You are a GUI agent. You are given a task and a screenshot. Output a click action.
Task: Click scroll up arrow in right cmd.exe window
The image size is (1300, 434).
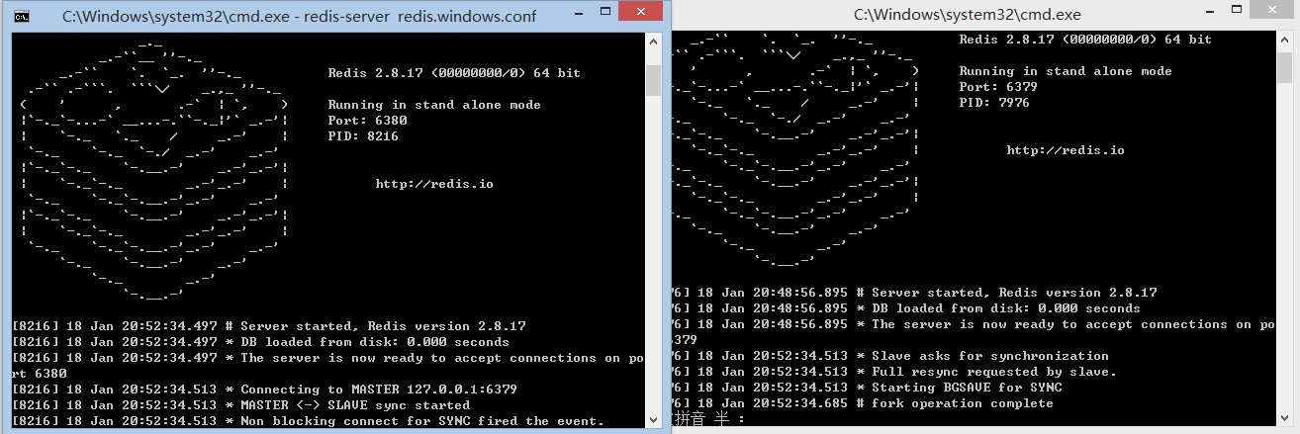(1284, 40)
